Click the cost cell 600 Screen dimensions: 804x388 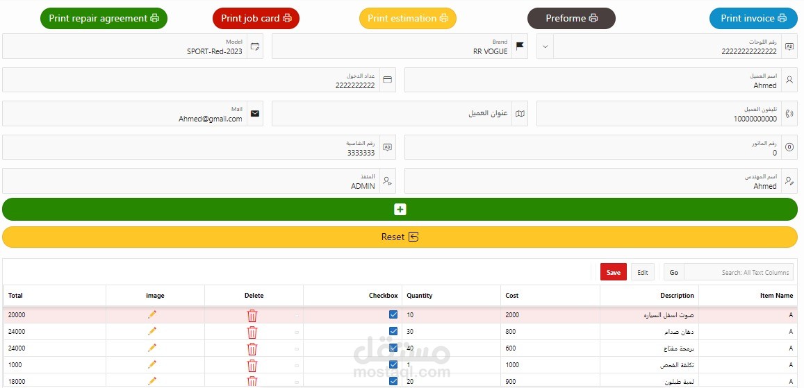(550, 348)
